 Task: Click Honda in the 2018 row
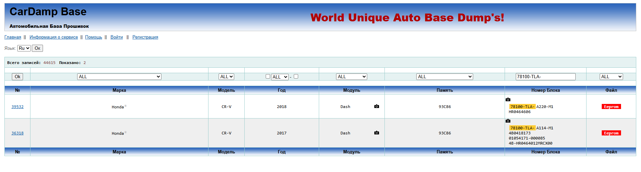tap(118, 107)
